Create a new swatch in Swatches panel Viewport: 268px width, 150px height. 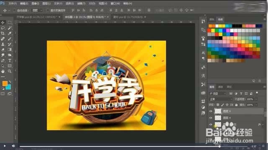point(254,81)
